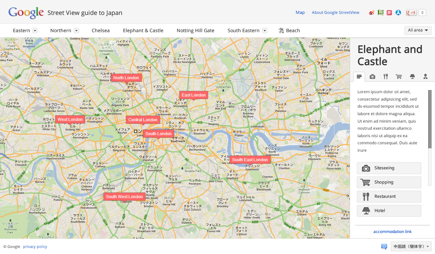Viewport: 435px width, 254px height.
Task: Open the language selector dropdown
Action: point(411,247)
